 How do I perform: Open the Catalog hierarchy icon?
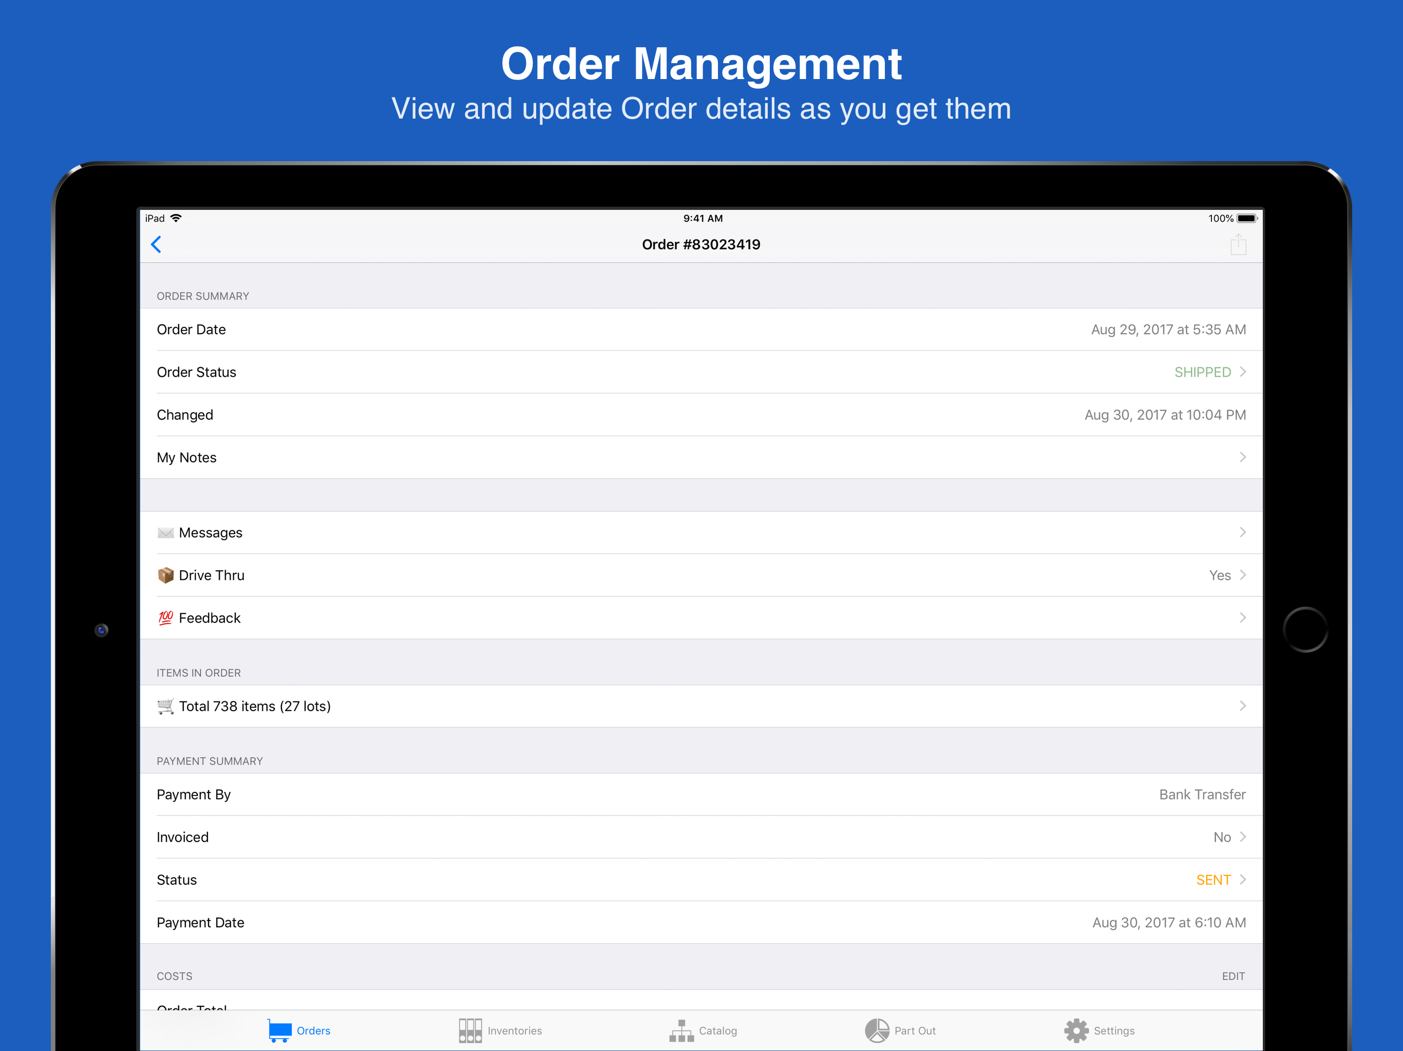tap(681, 1030)
